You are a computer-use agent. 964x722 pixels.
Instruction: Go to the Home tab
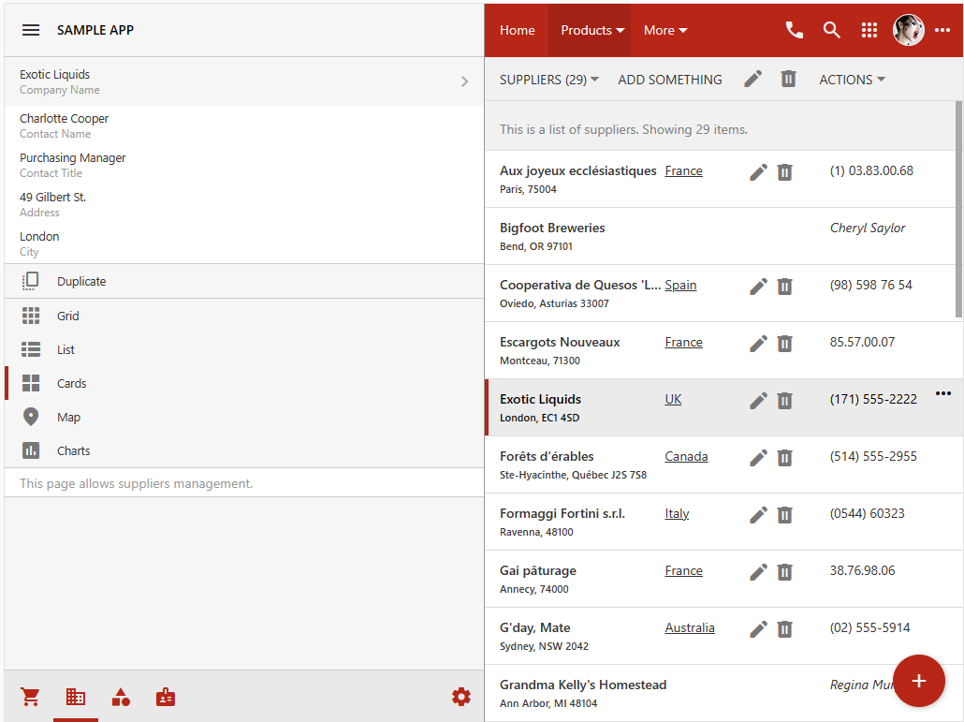[x=517, y=30]
